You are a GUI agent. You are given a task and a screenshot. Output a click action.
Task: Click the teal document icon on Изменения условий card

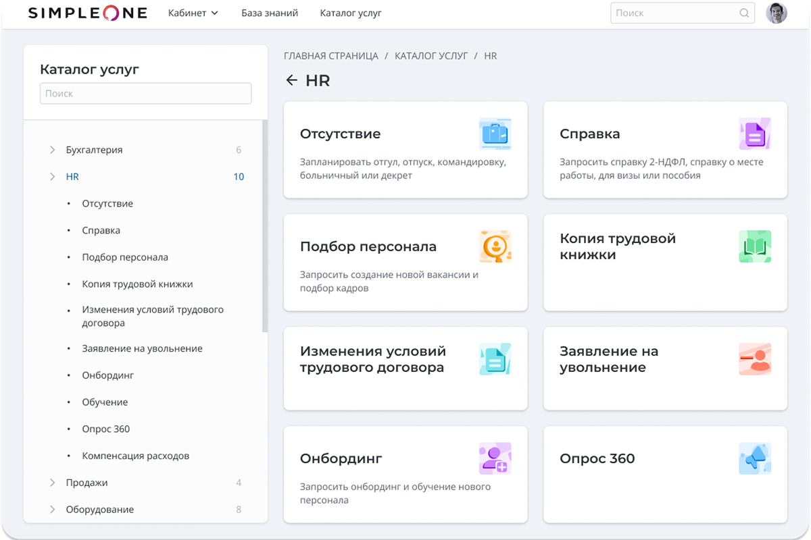click(495, 359)
